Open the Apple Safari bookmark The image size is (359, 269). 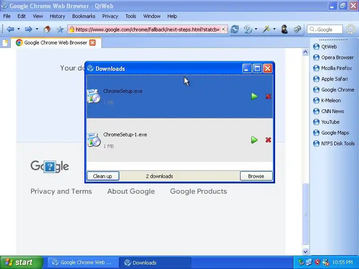pyautogui.click(x=330, y=79)
